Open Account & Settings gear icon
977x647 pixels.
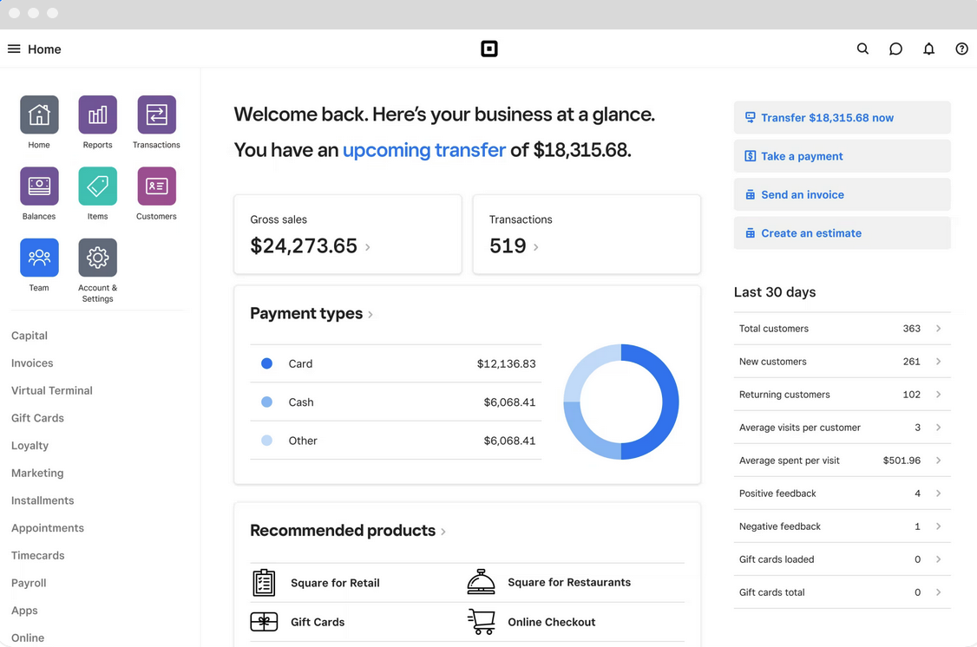pos(97,258)
